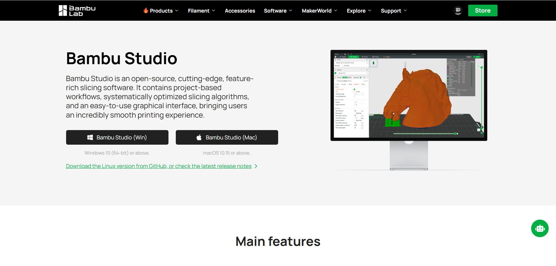Download Bambu Studio (Win)
The width and height of the screenshot is (556, 266).
tap(117, 137)
